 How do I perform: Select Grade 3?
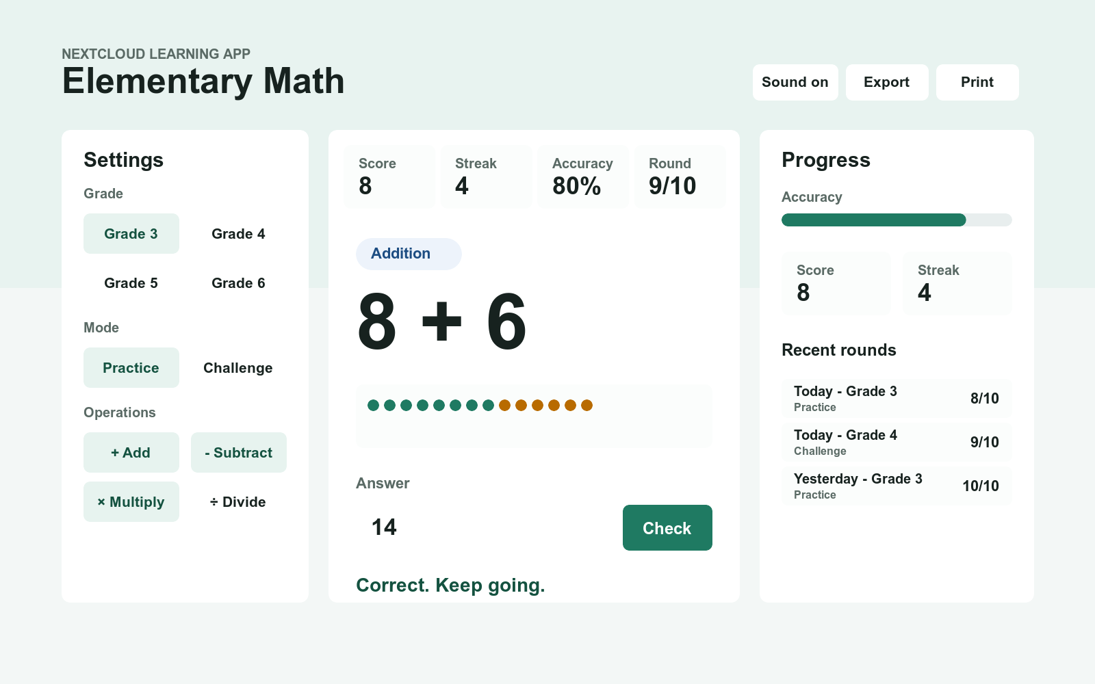click(x=131, y=234)
